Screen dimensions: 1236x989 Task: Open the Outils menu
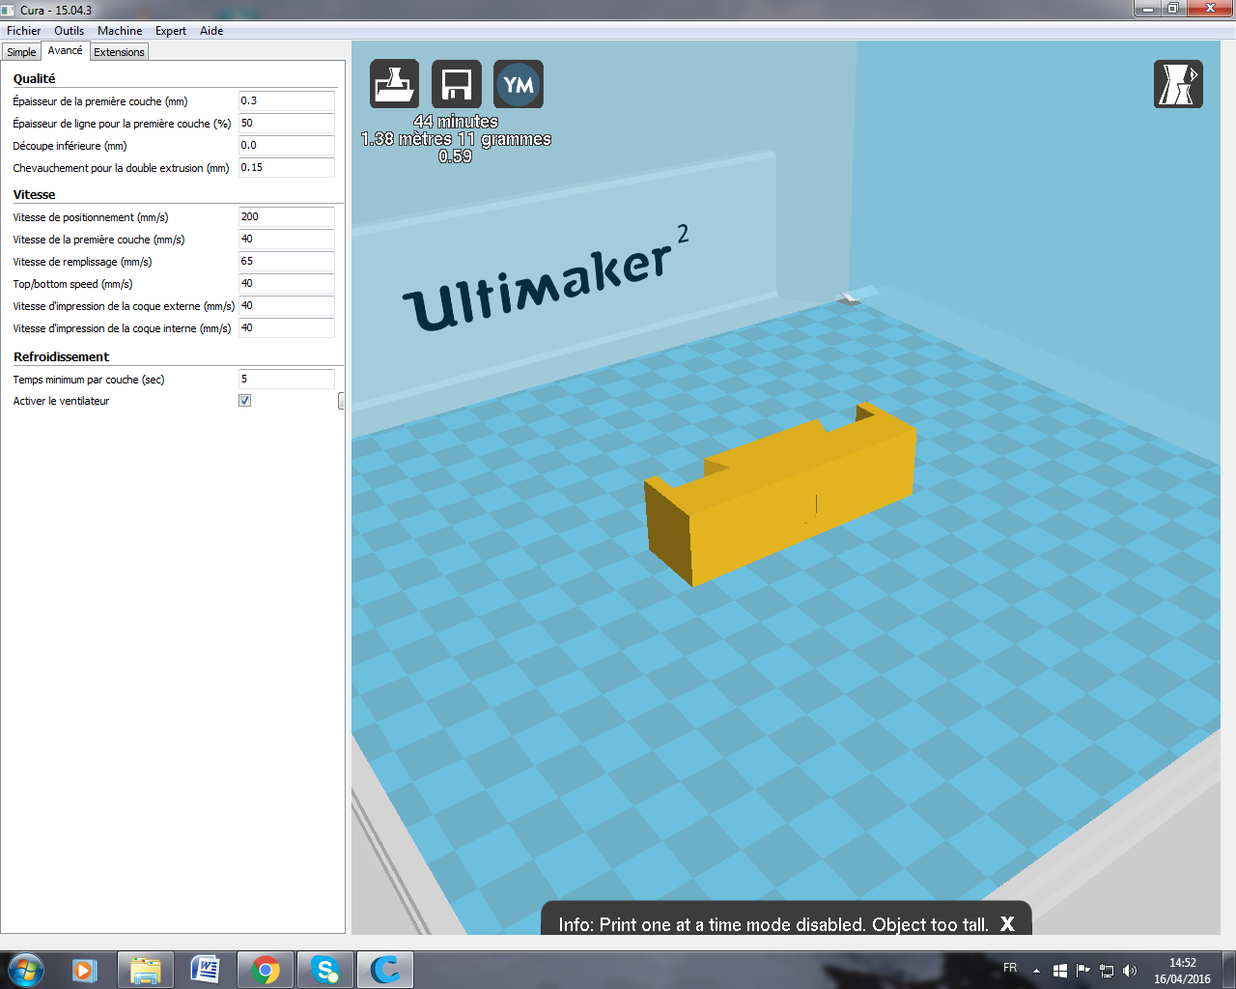70,31
